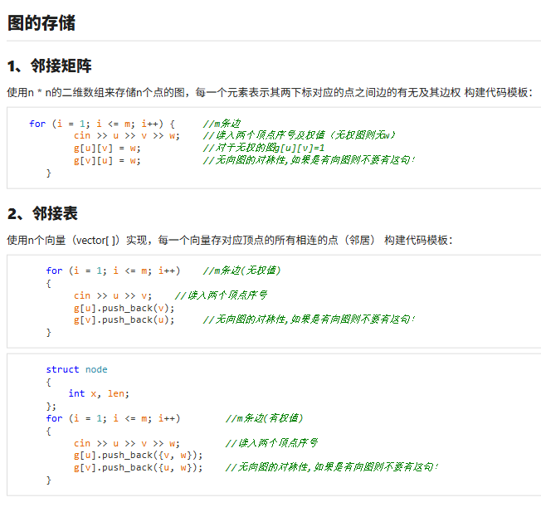Click code line 'g[v][u] = w;'
The width and height of the screenshot is (541, 512).
(107, 161)
